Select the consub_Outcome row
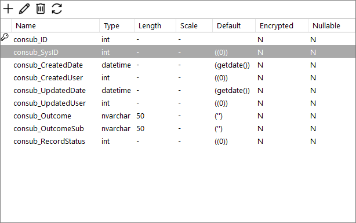 178,116
